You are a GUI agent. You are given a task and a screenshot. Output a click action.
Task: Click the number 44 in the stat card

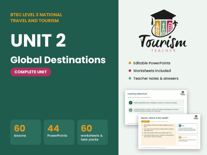coord(53,128)
